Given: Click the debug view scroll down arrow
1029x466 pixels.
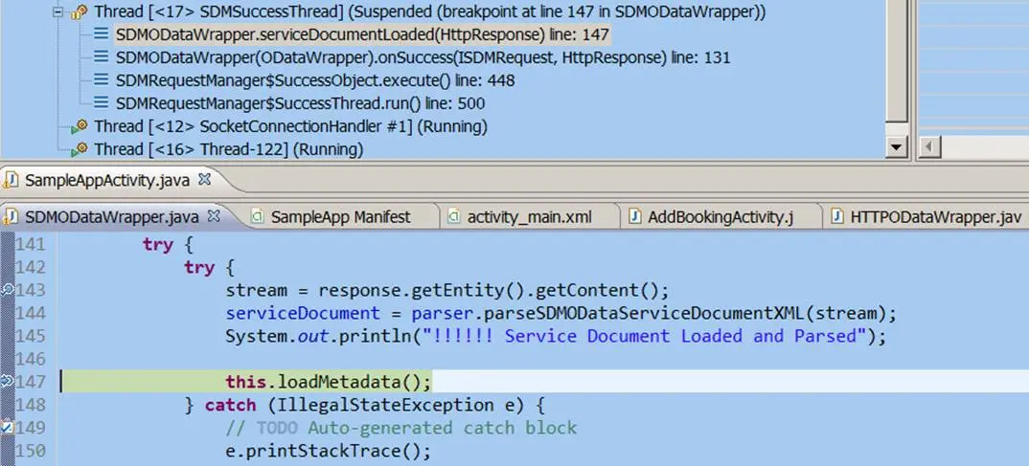Looking at the screenshot, I should click(896, 147).
